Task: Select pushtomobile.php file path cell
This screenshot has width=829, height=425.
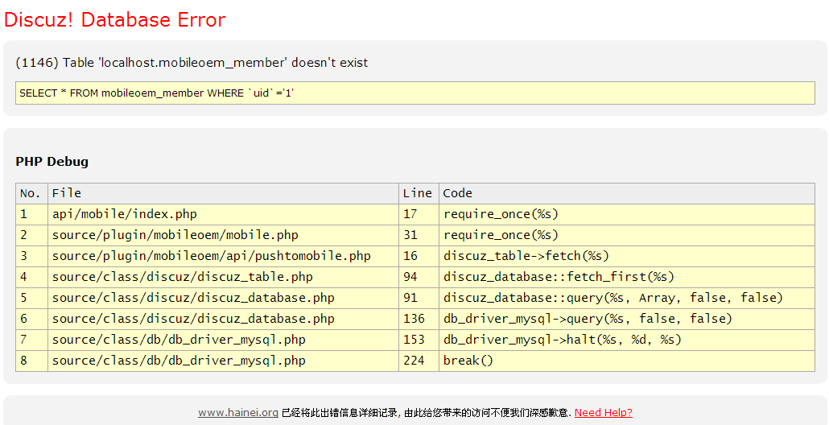Action: click(223, 257)
